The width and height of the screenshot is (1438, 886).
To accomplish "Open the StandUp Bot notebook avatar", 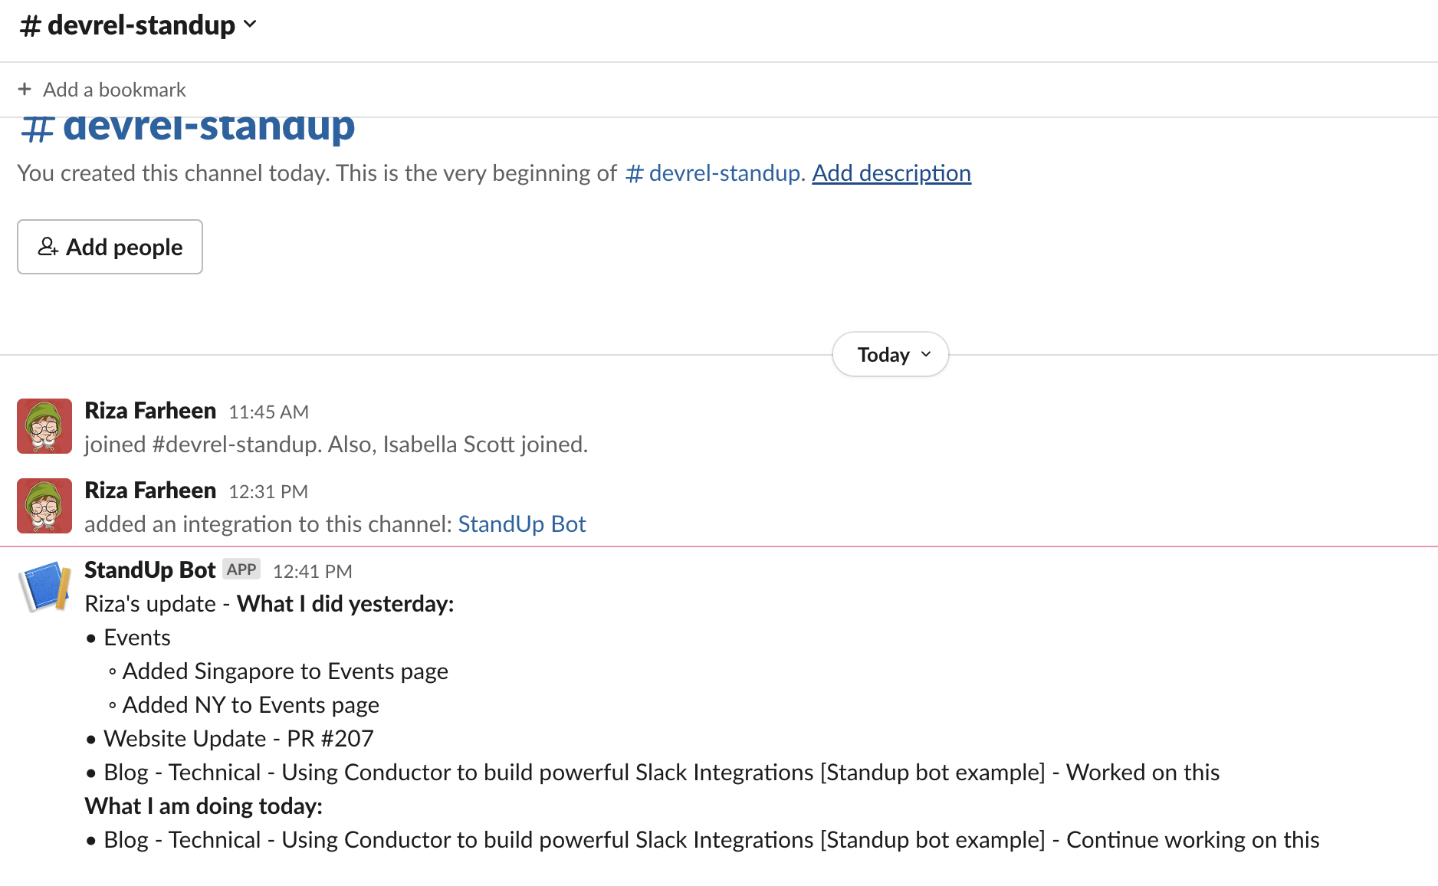I will (x=44, y=586).
